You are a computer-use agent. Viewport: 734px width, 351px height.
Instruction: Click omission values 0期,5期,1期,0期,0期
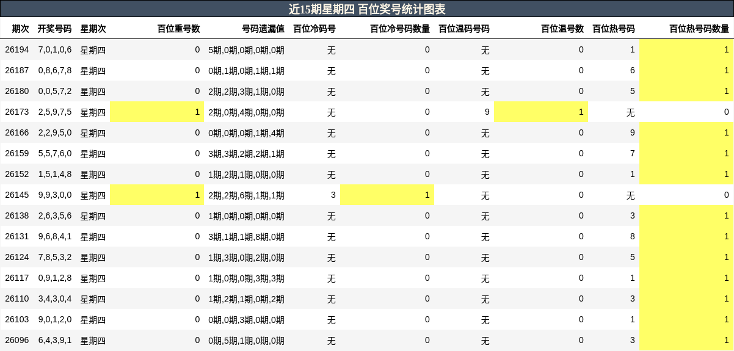[x=247, y=341]
